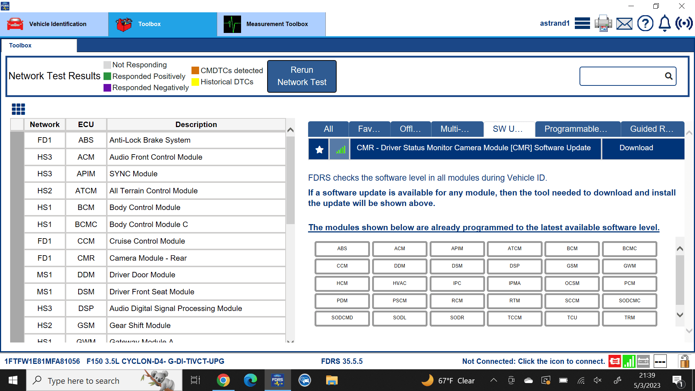Click the red vehicle connection icon
This screenshot has width=695, height=391.
pyautogui.click(x=614, y=361)
